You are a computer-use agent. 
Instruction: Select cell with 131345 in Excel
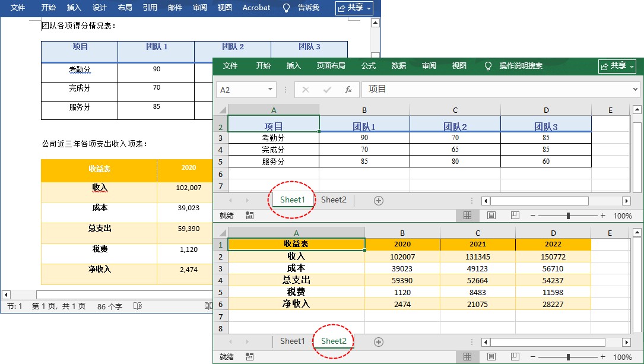point(478,257)
